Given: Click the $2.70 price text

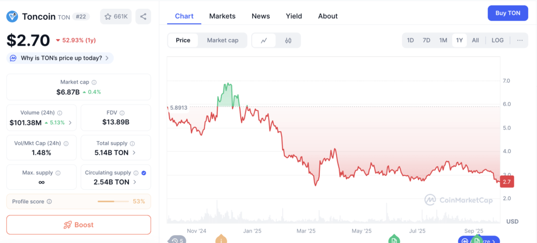Looking at the screenshot, I should (28, 40).
